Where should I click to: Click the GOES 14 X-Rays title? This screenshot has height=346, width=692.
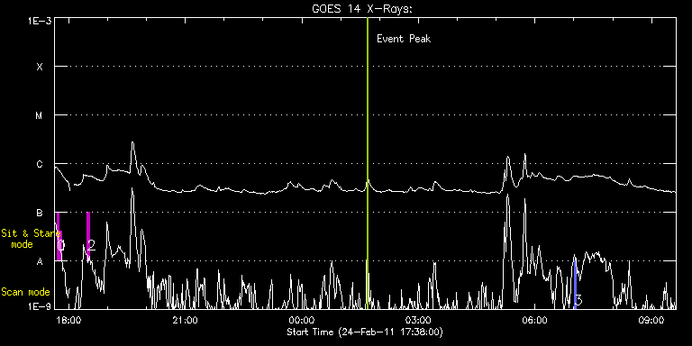tap(361, 9)
